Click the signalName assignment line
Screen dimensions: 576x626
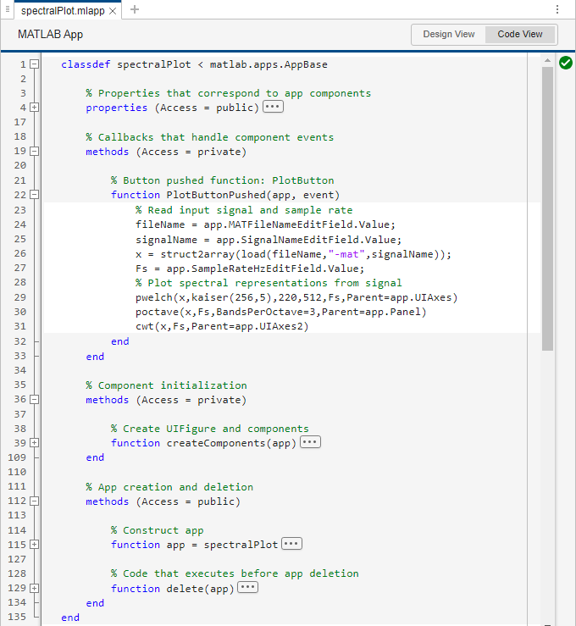[x=269, y=240]
